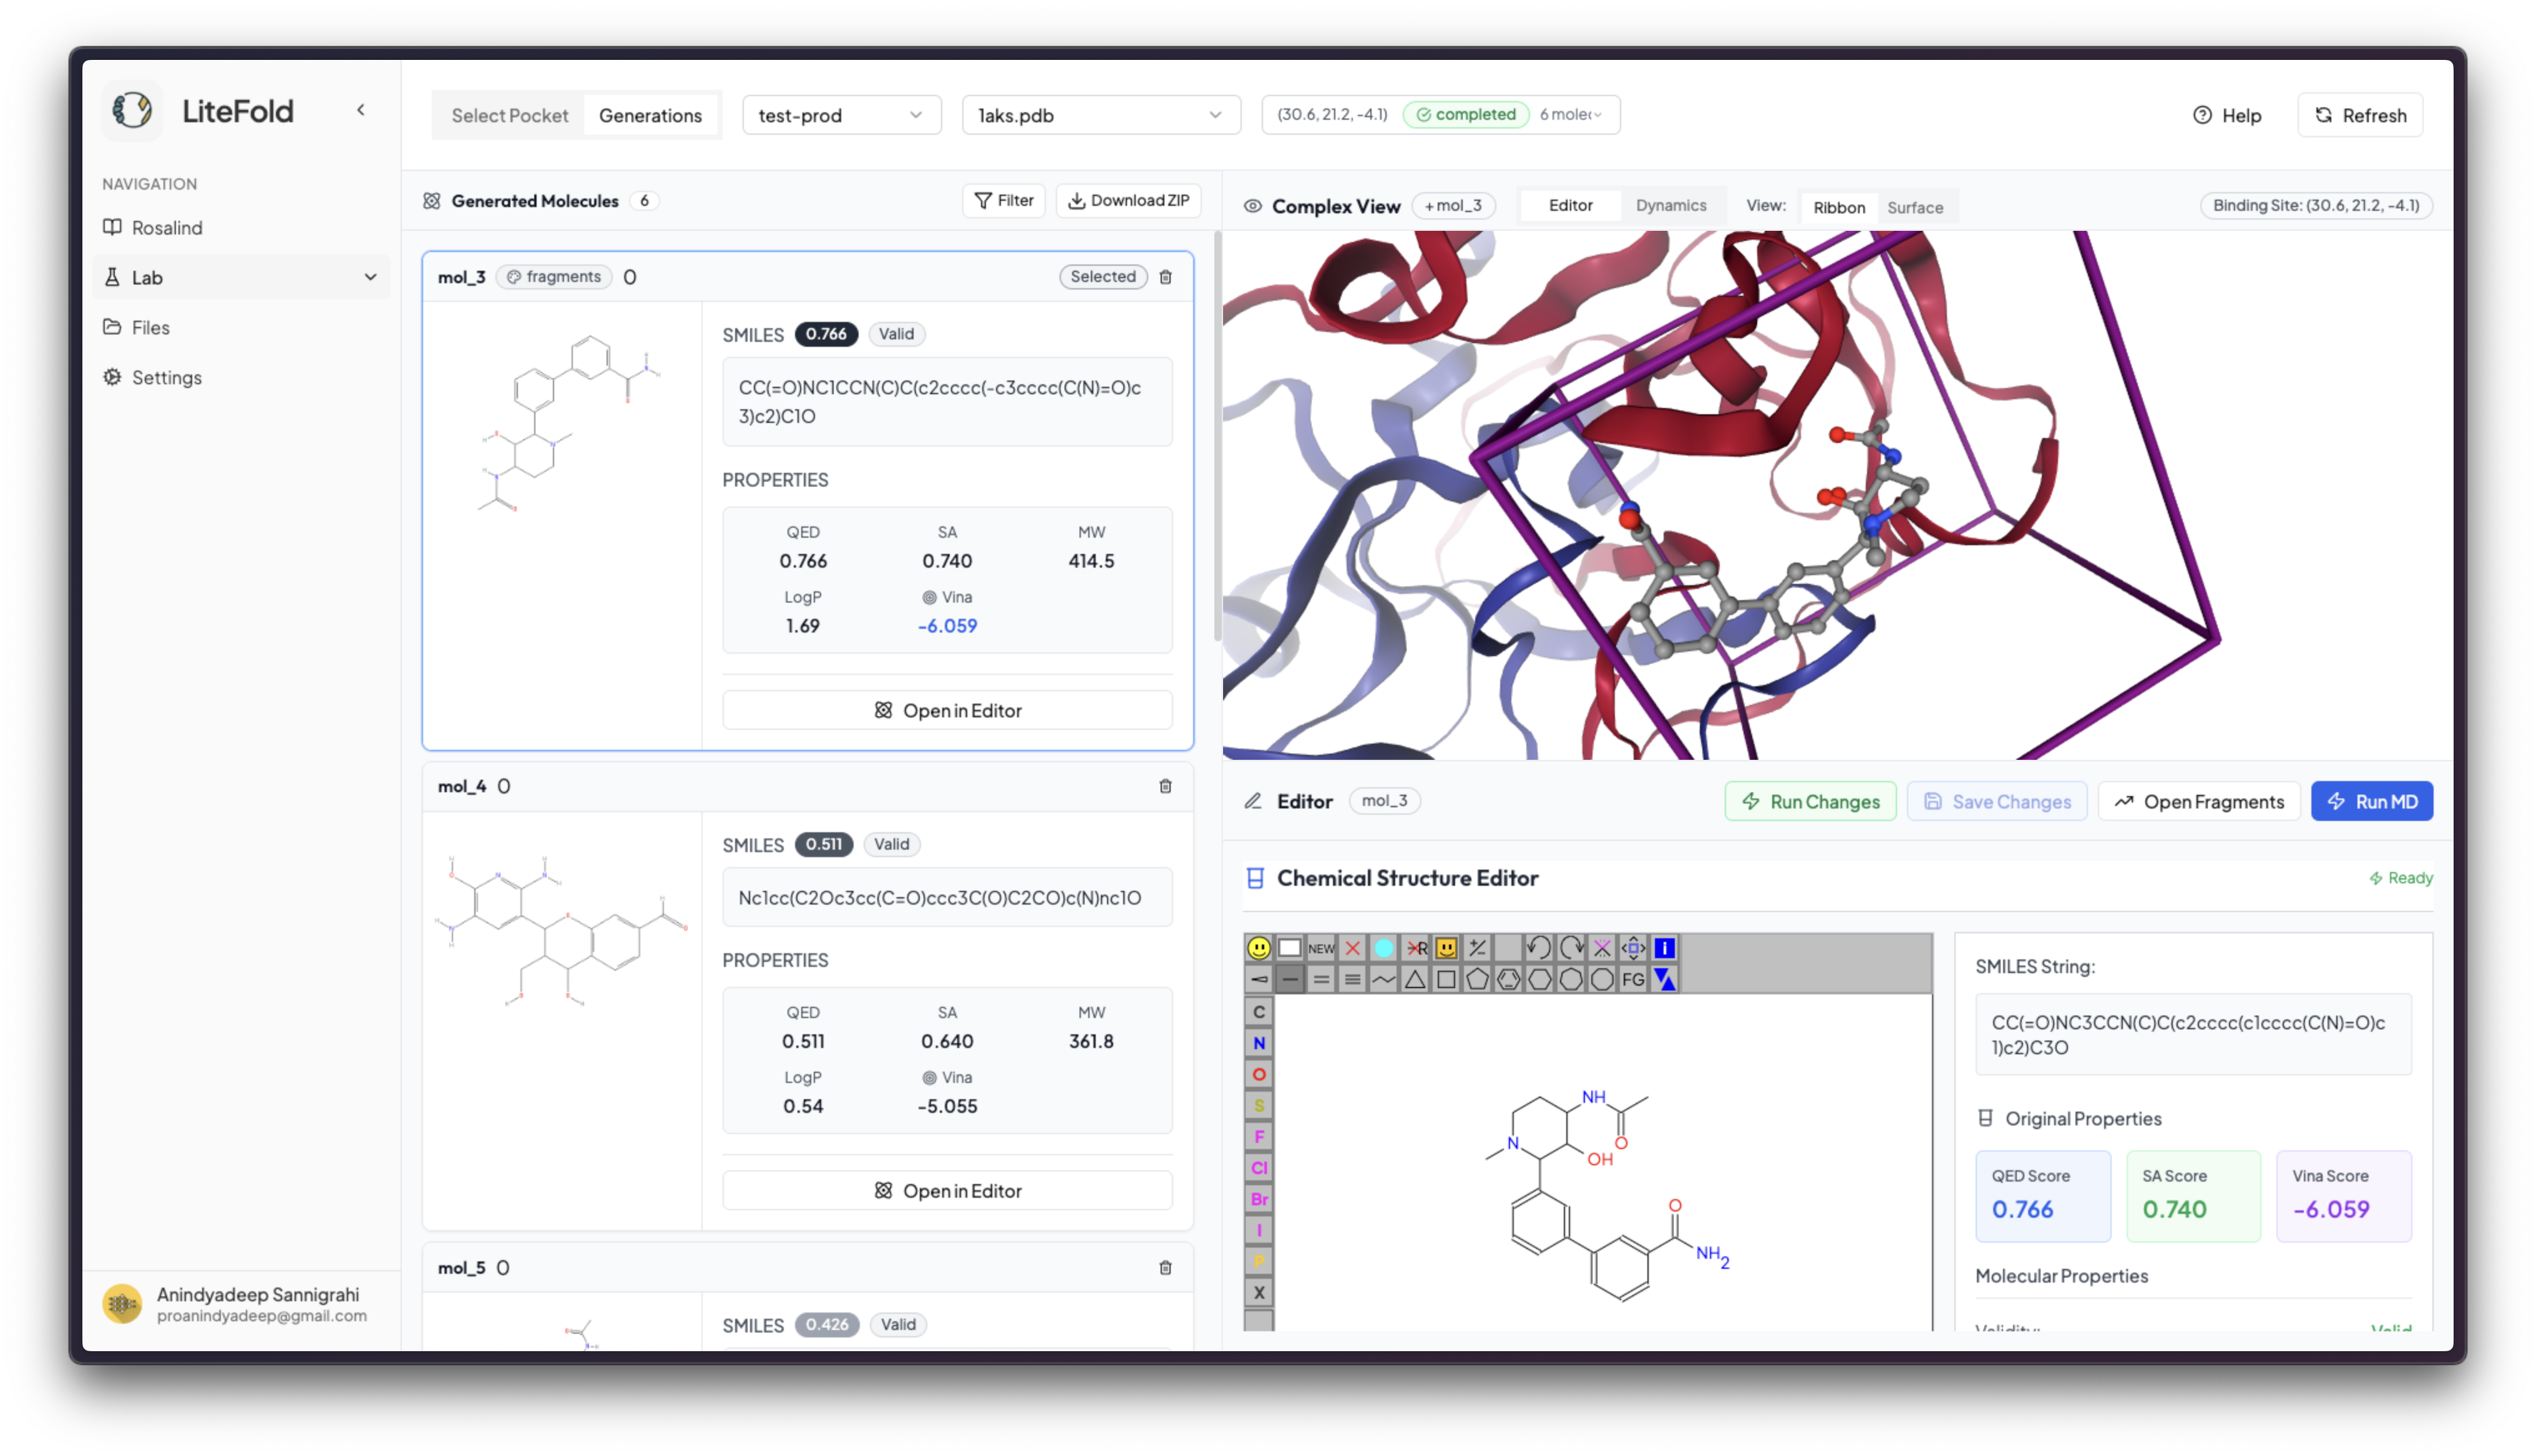Open Settings in navigation

(242, 377)
